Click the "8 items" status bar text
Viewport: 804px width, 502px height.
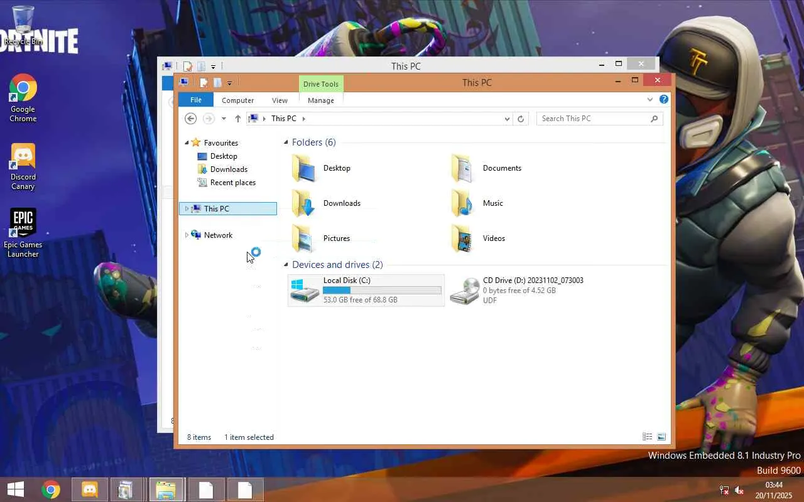coord(199,437)
